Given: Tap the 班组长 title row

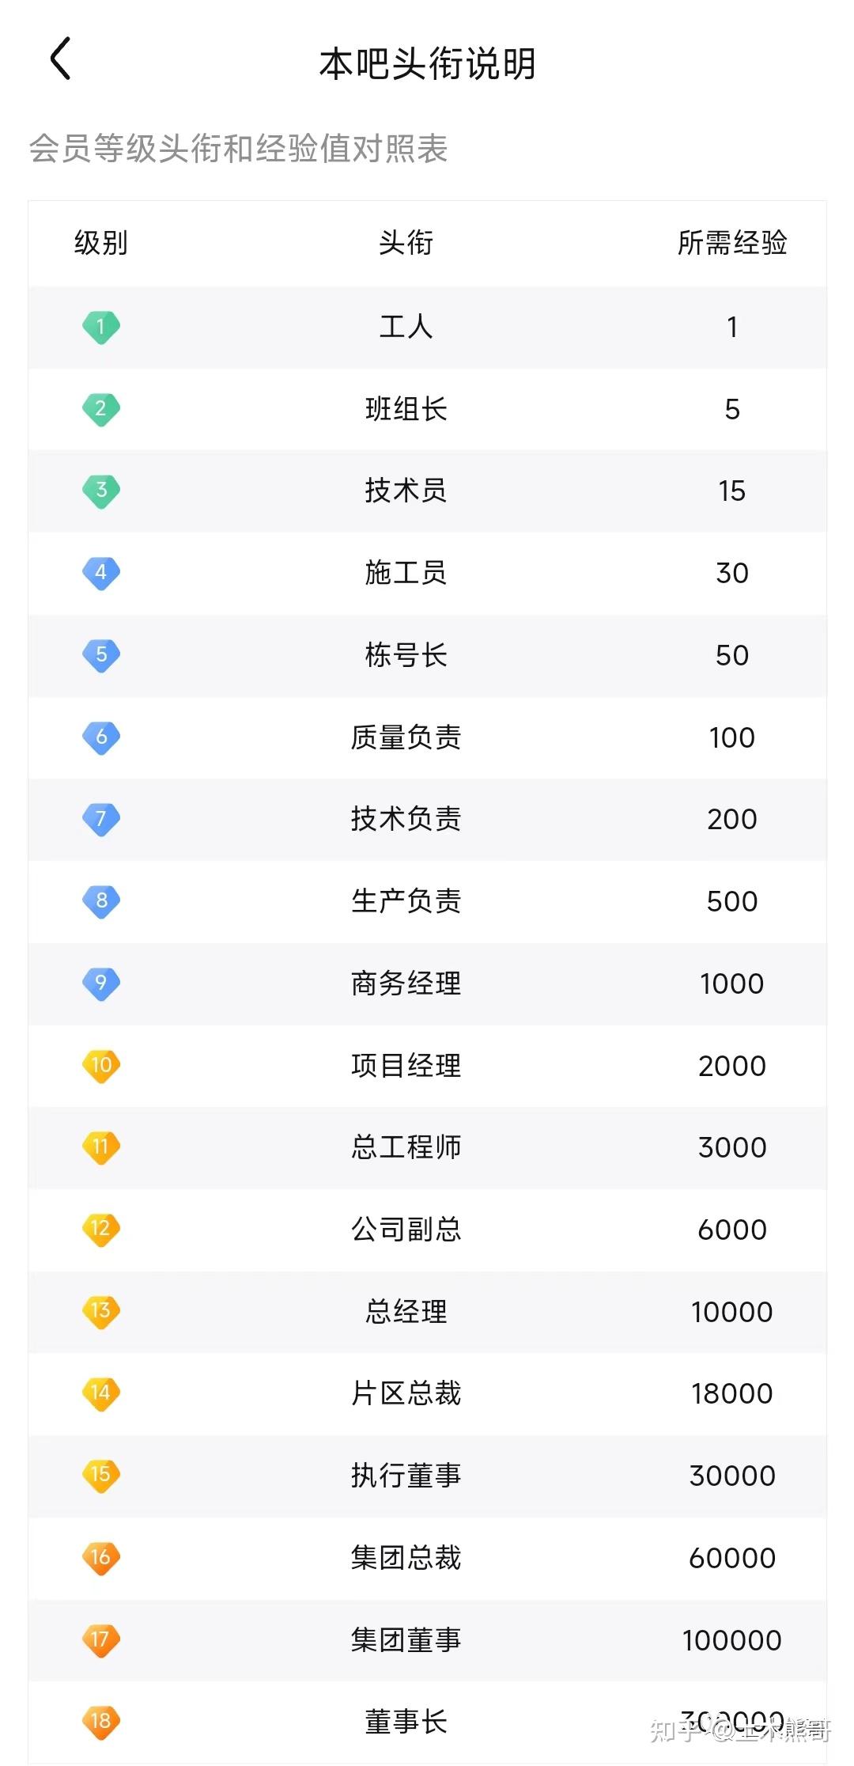Looking at the screenshot, I should 406,409.
